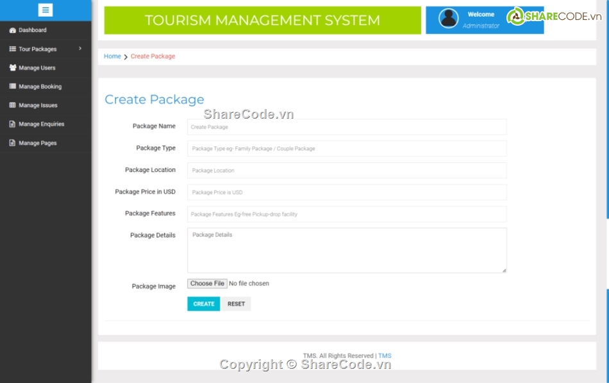Click the Manage Issues table icon
Image resolution: width=609 pixels, height=383 pixels.
pyautogui.click(x=13, y=105)
